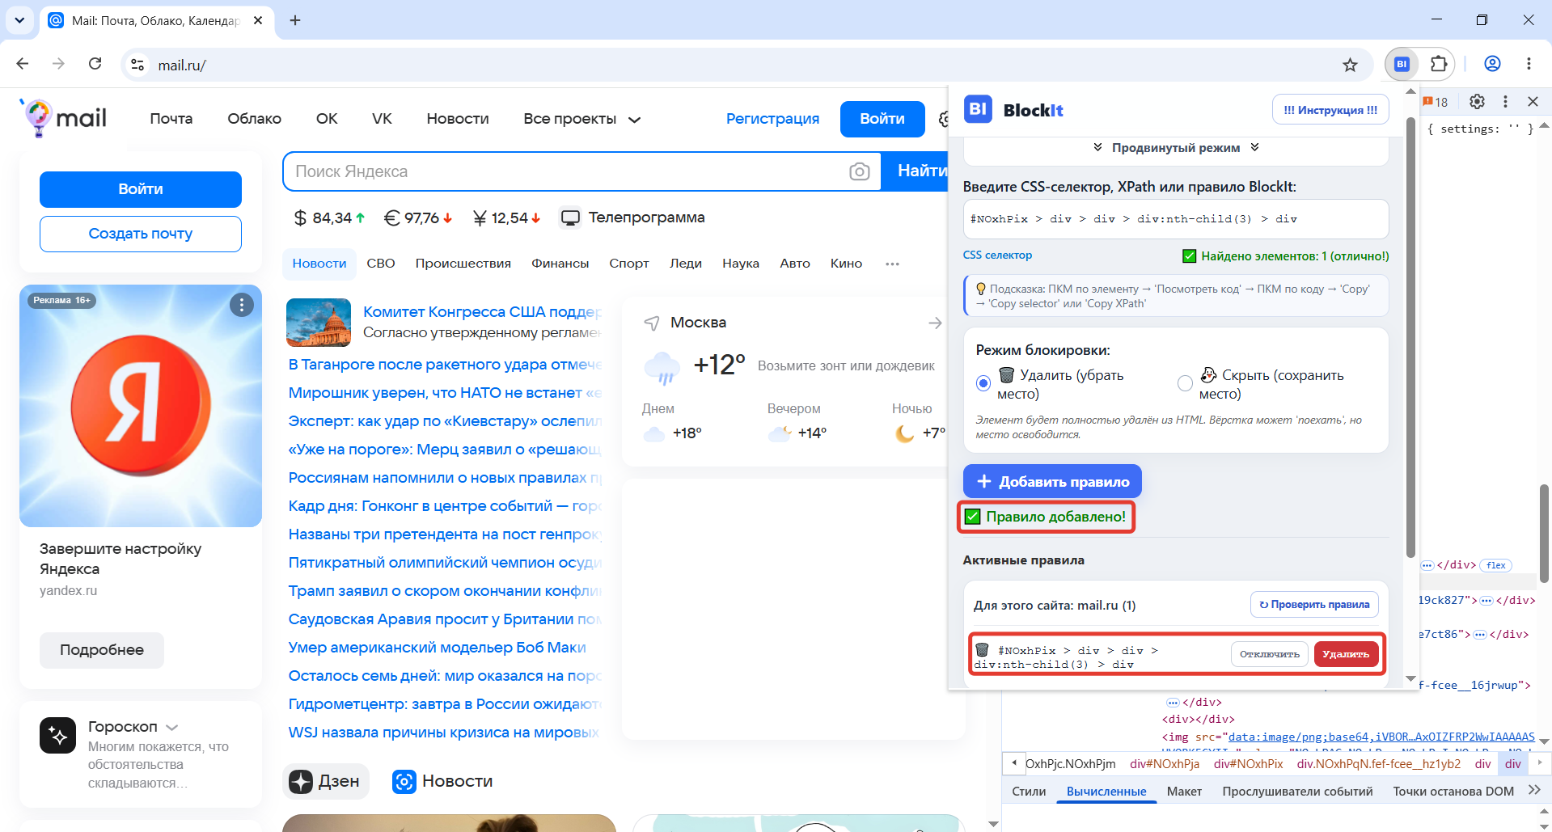Focus the BlockIt CSS selector input field
This screenshot has height=832, width=1552.
click(x=1176, y=219)
